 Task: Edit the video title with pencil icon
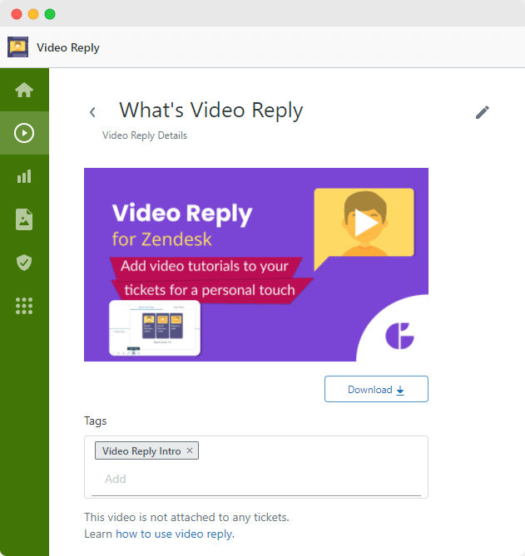(x=483, y=112)
